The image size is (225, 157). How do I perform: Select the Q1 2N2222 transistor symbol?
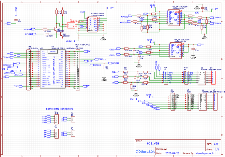tap(61, 35)
